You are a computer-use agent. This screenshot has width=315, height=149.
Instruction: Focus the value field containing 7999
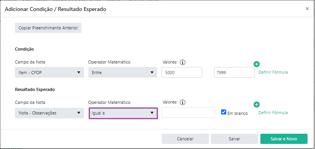(x=234, y=73)
